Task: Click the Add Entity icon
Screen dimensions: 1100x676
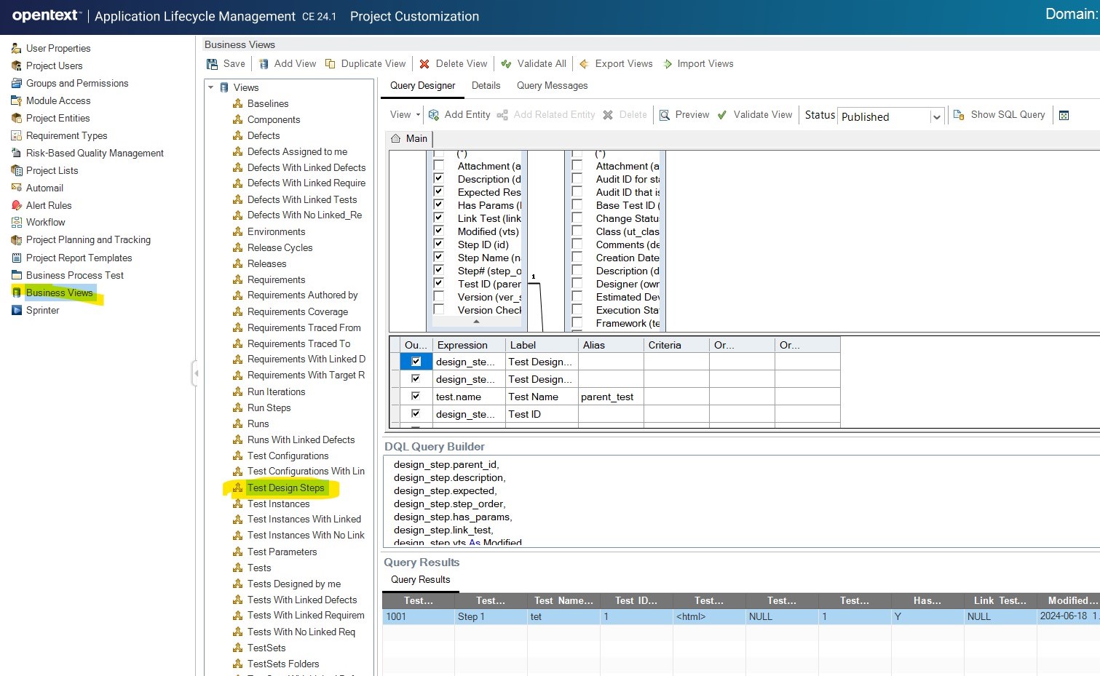Action: tap(434, 115)
